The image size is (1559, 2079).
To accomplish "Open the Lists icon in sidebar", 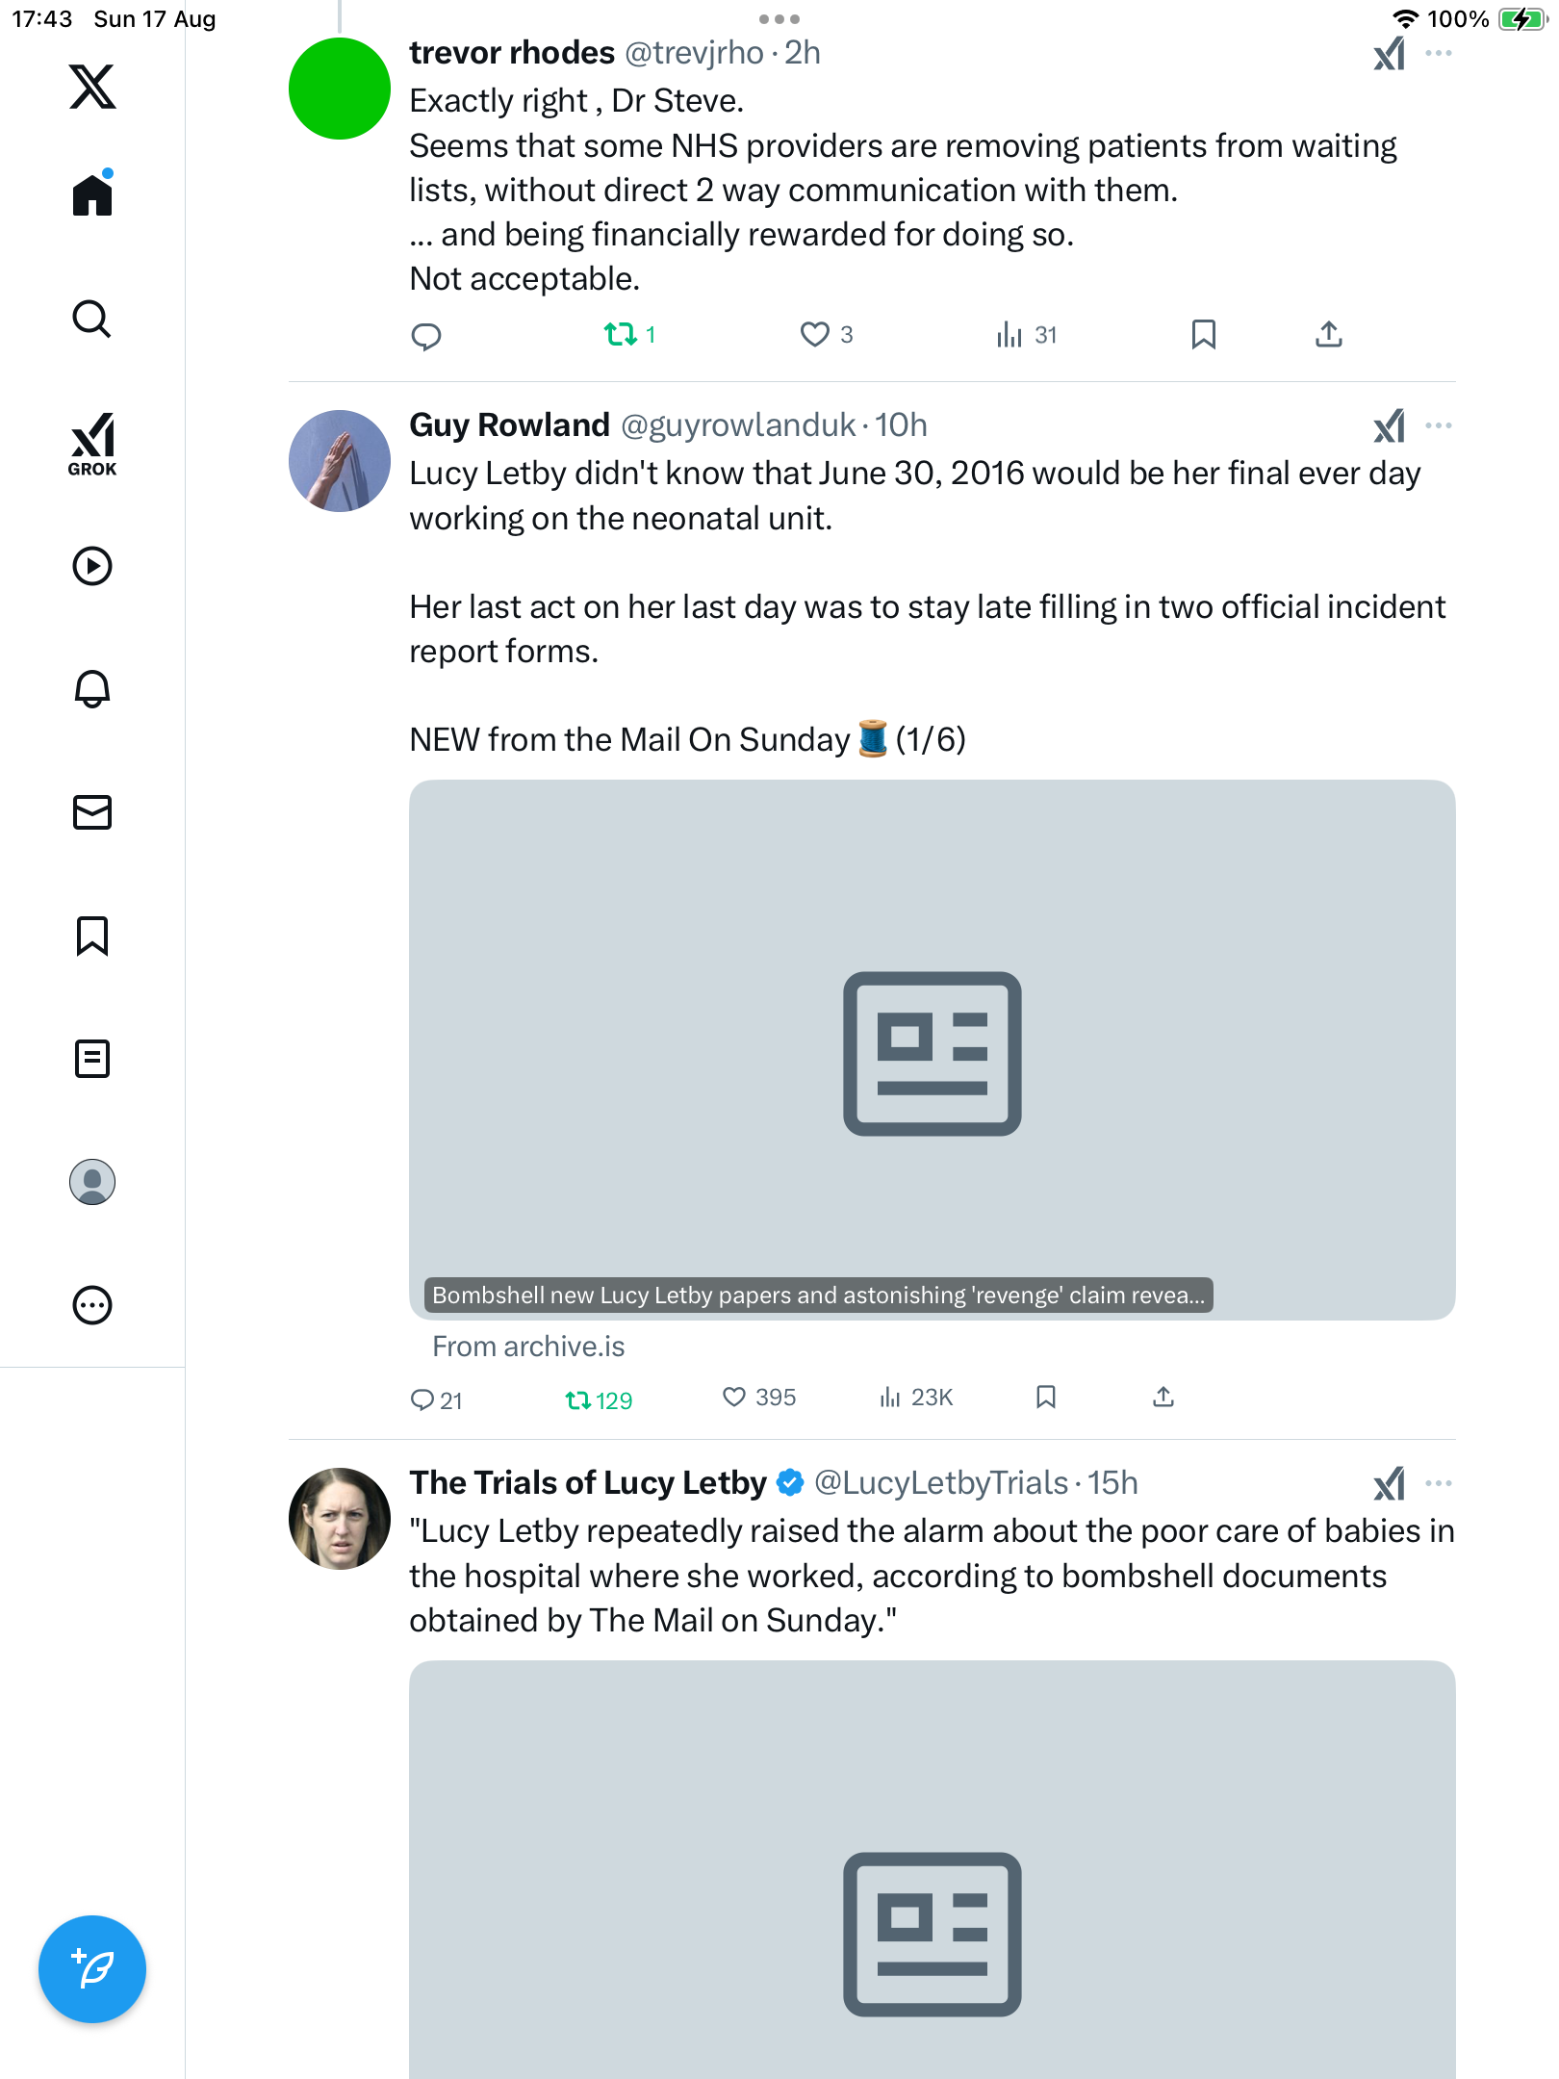I will [x=92, y=1059].
